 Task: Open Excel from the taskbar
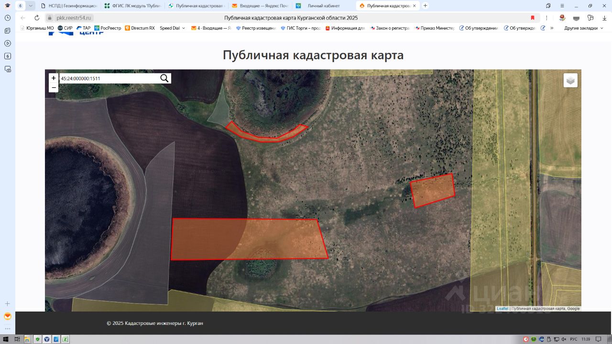[66, 339]
